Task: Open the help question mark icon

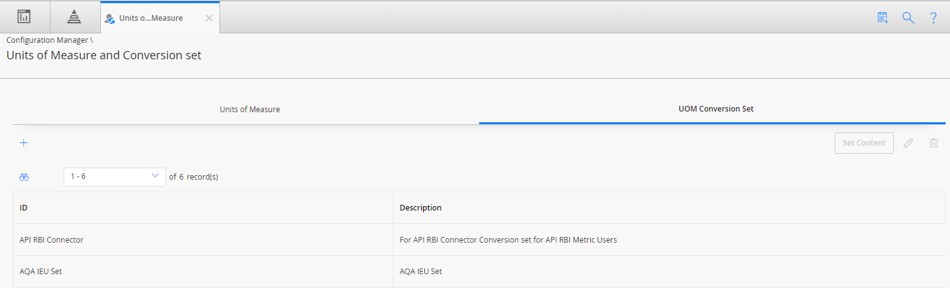Action: 934,18
